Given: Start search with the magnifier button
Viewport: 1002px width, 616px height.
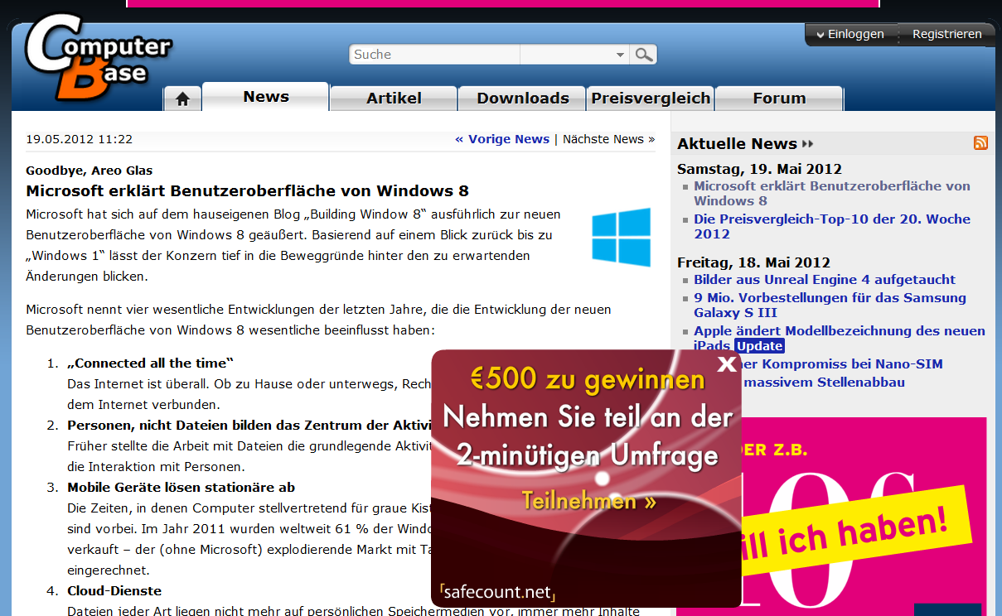Looking at the screenshot, I should pyautogui.click(x=644, y=55).
